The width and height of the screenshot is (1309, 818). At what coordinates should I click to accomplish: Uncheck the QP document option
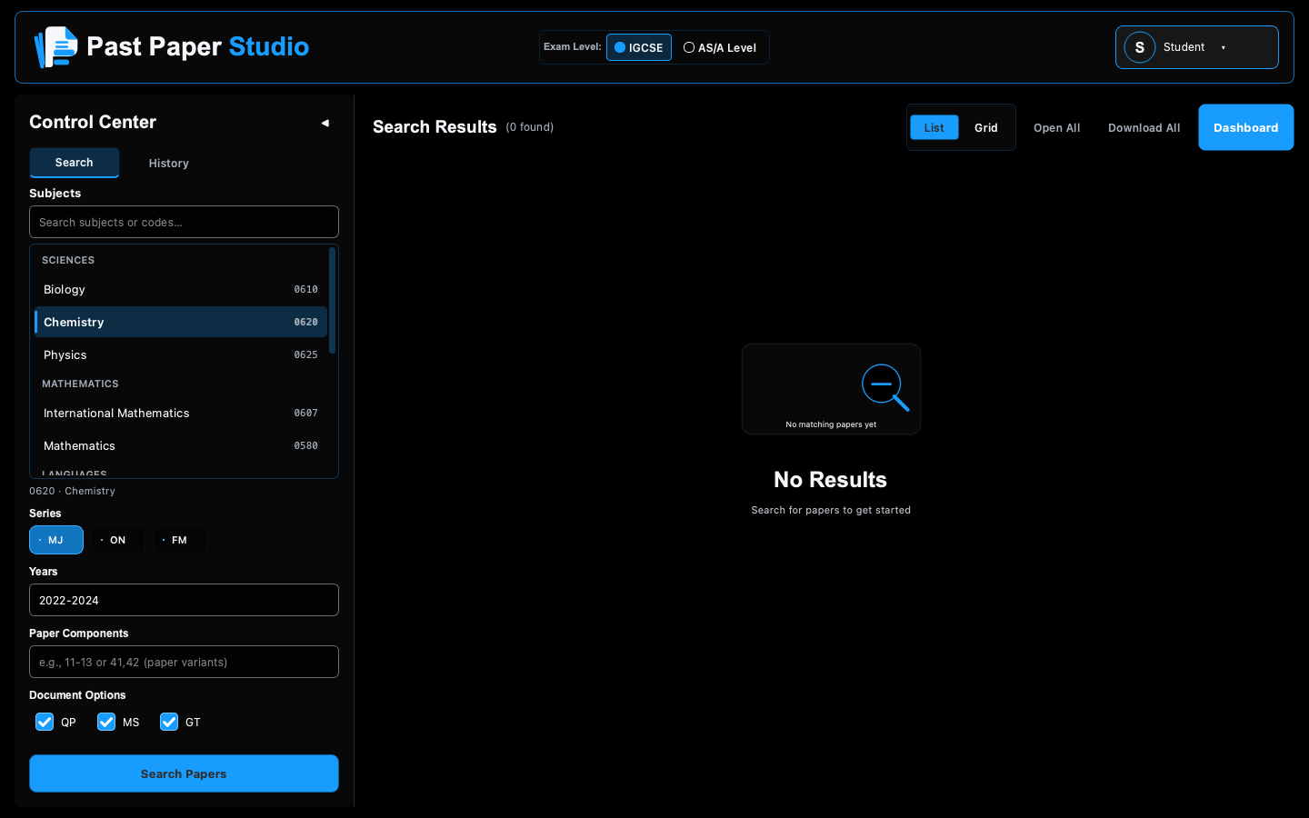[x=45, y=722]
